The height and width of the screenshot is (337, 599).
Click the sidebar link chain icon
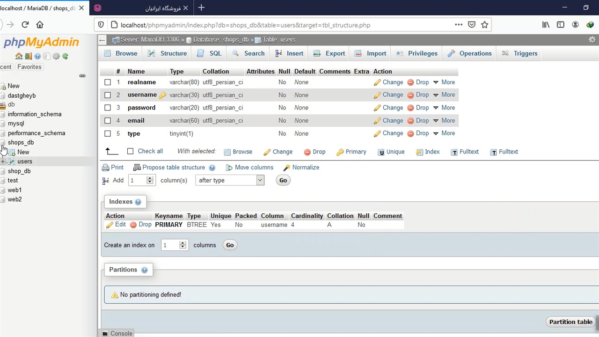[82, 76]
